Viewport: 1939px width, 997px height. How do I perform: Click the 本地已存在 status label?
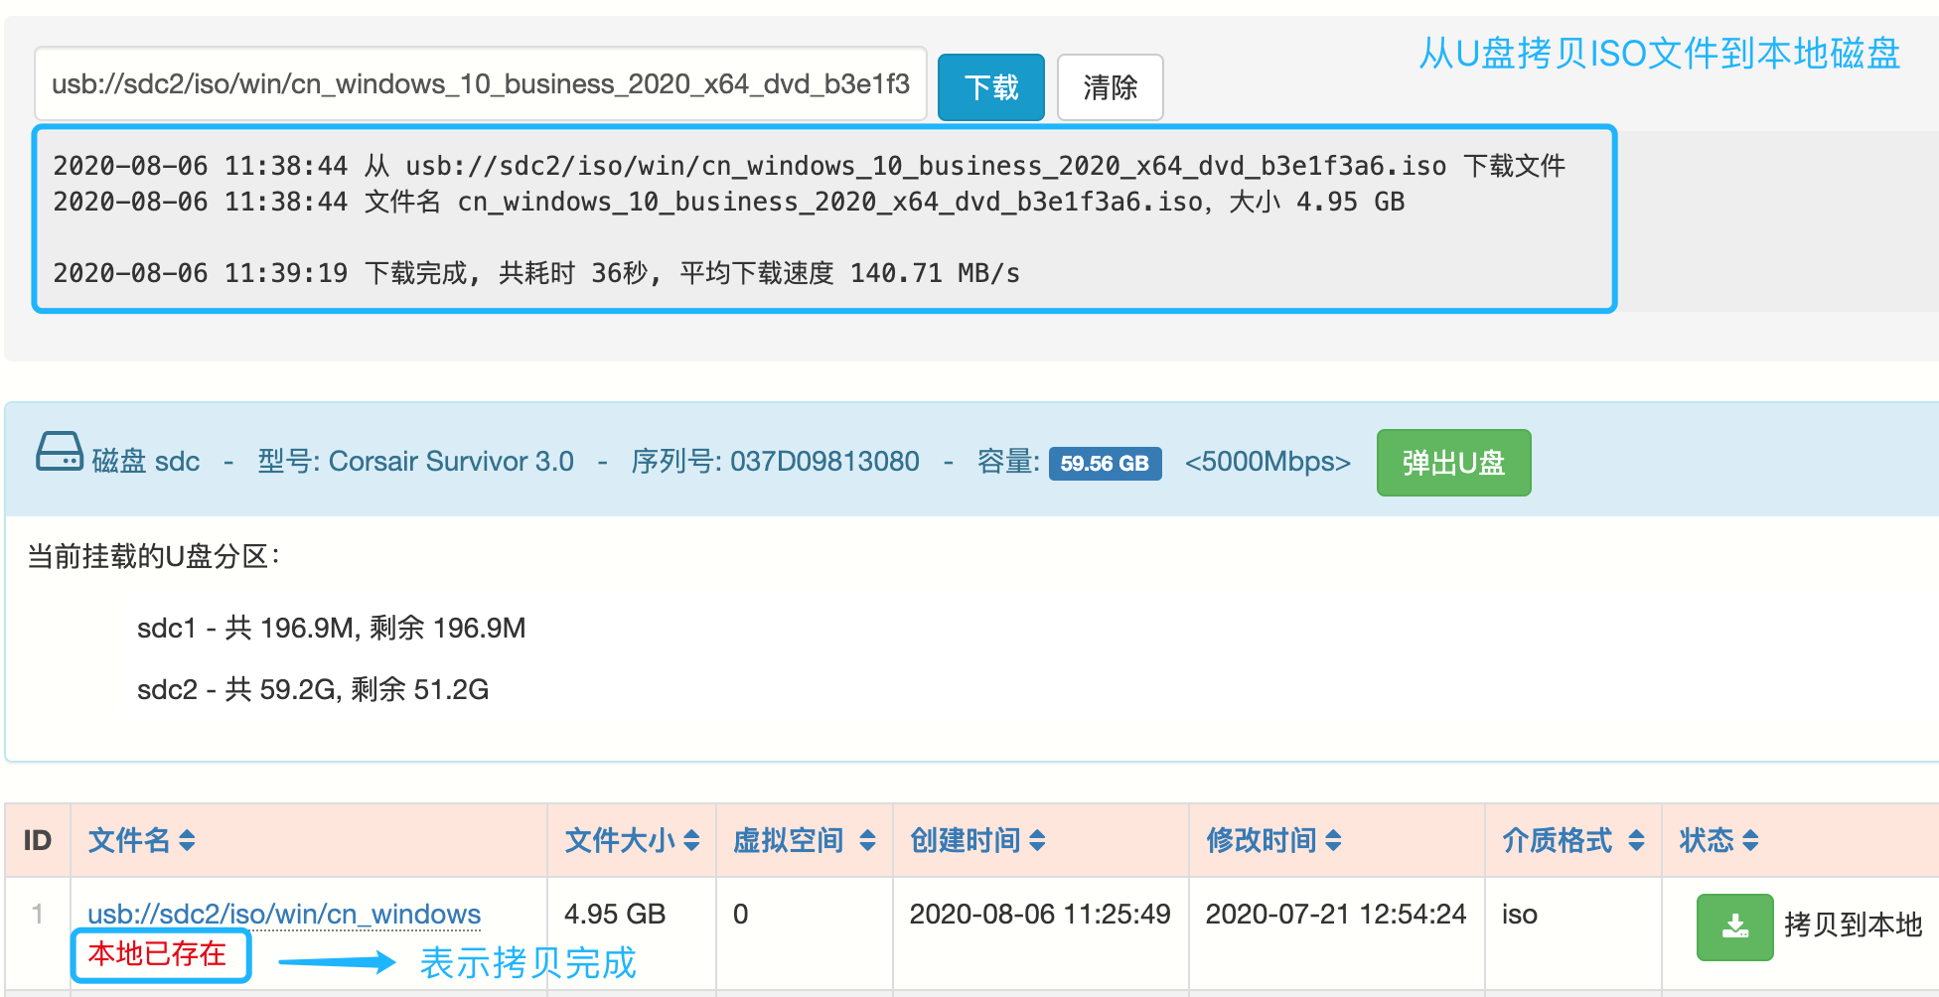(157, 954)
